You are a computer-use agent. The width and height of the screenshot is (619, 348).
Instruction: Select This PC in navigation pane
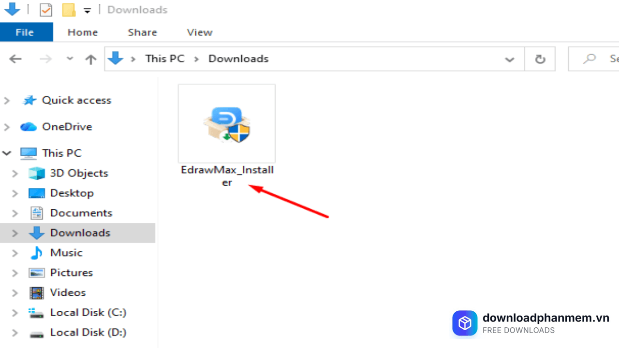(61, 153)
